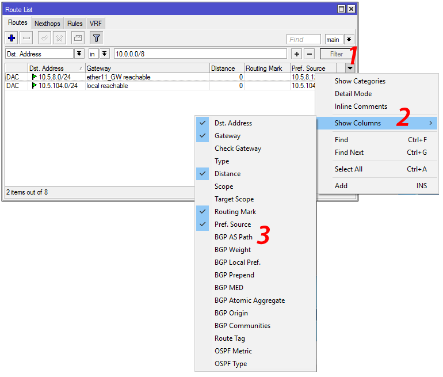443x377 pixels.
Task: Open the Dst. Address filter field dropdown
Action: coord(79,54)
